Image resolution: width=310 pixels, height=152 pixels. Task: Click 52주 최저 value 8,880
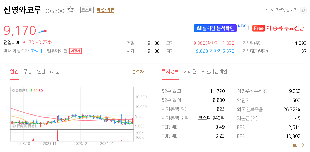pos(218,100)
